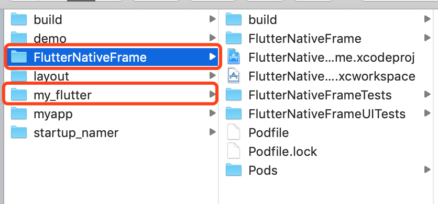Select the my_flutter folder icon
Screen dimensions: 438x204
[x=19, y=95]
